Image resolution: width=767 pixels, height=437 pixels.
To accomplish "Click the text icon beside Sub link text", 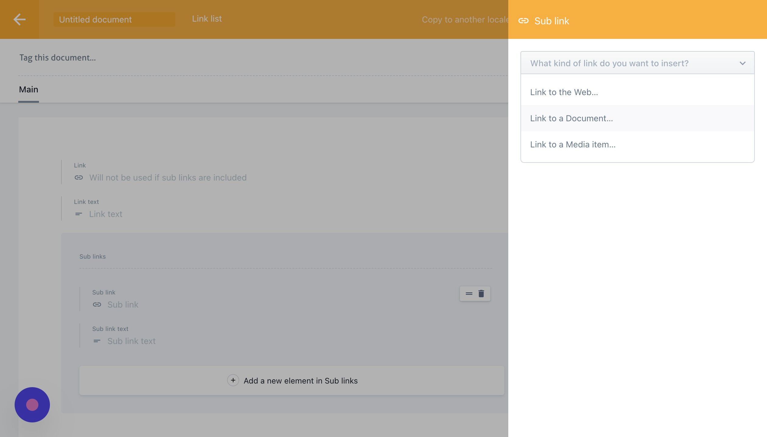I will tap(97, 341).
